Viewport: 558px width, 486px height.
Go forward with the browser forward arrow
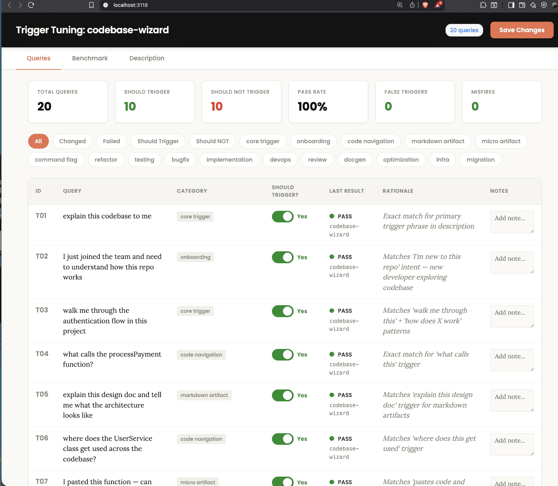pos(20,5)
